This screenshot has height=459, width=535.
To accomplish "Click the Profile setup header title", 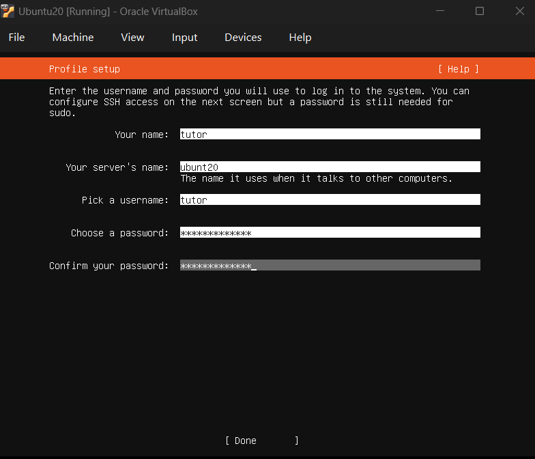I will 85,69.
